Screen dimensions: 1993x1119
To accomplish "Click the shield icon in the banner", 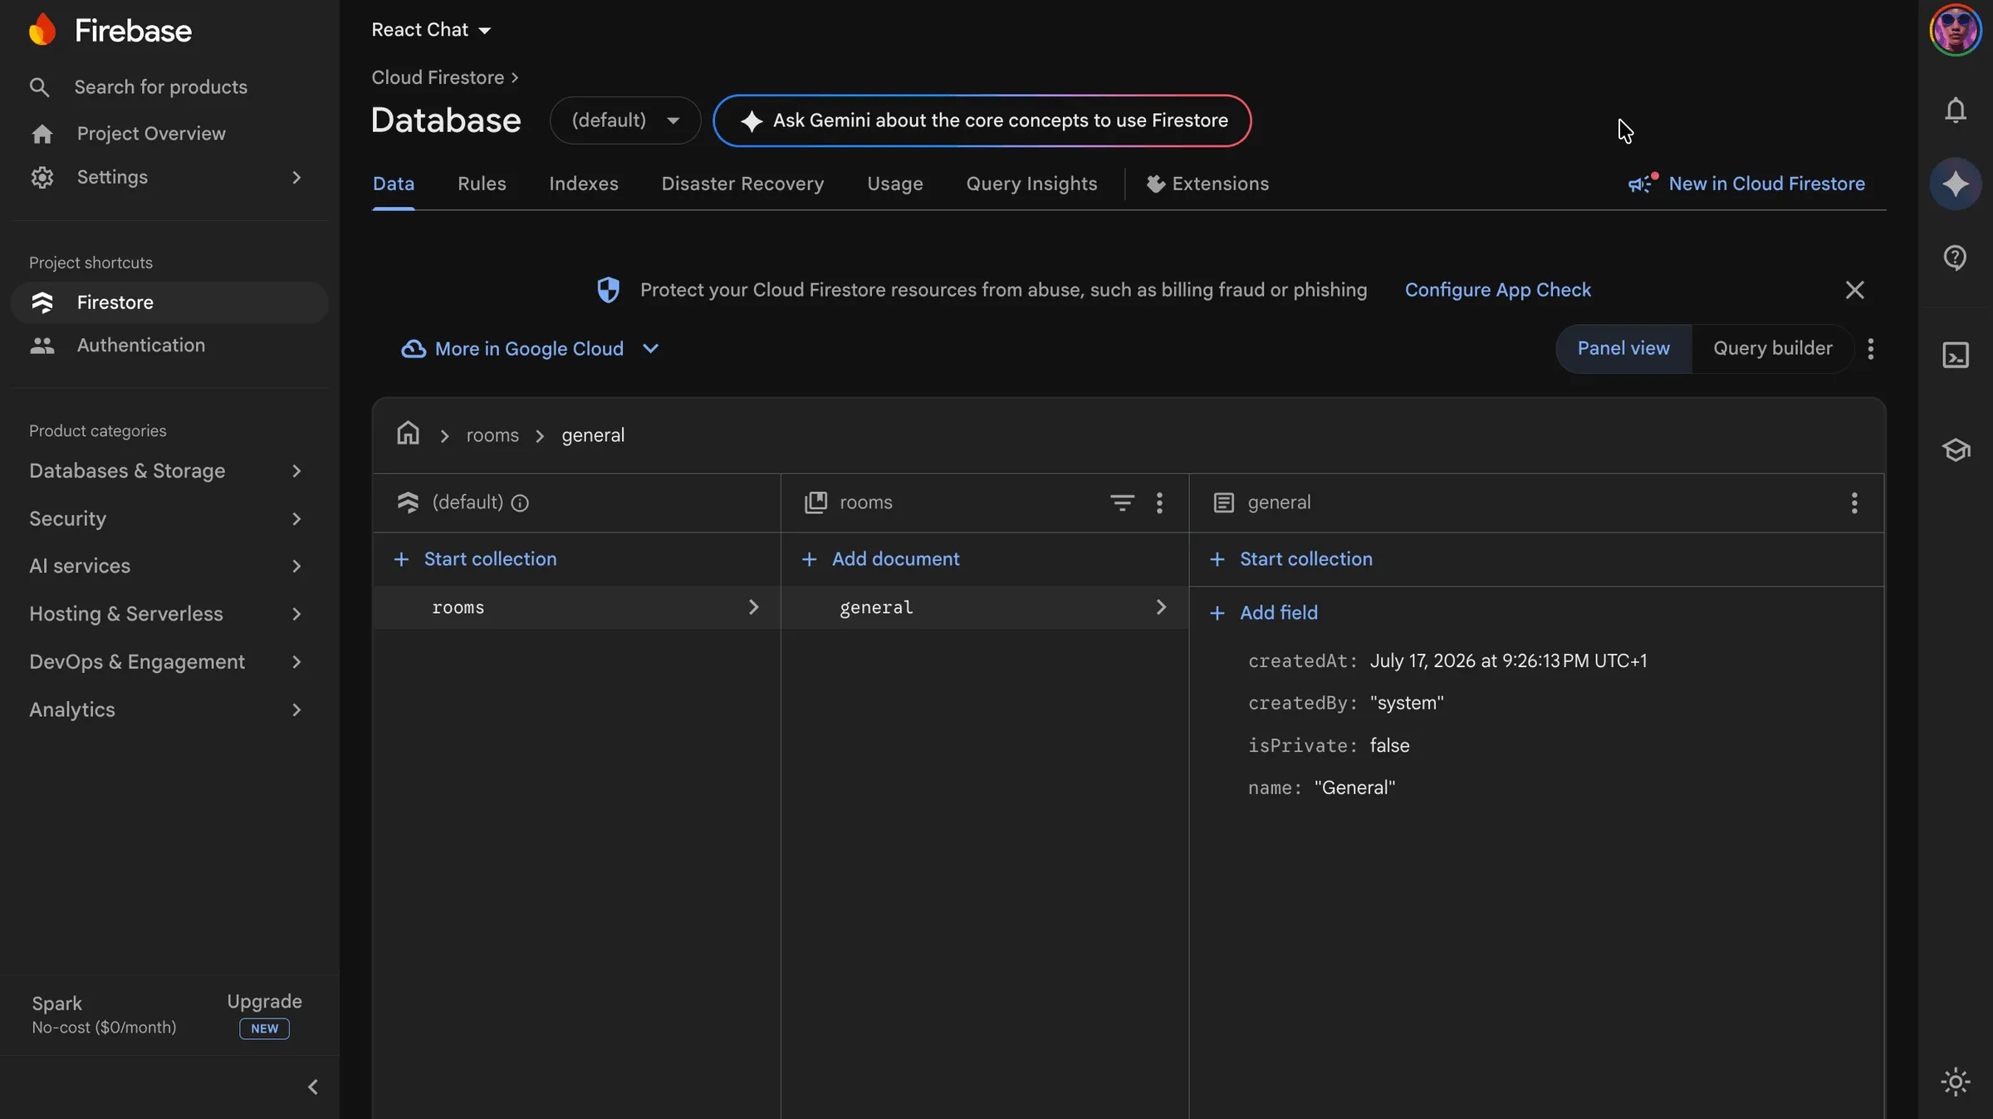I will coord(608,290).
